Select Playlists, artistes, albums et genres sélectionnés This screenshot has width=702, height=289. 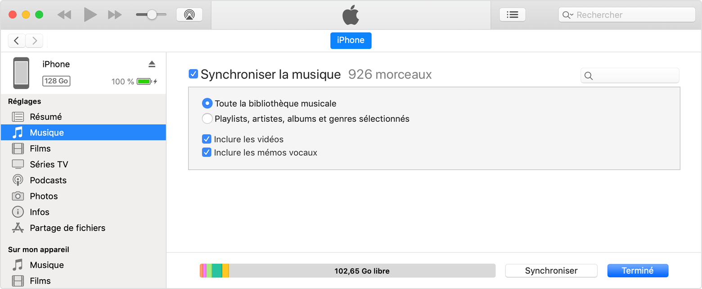click(207, 118)
